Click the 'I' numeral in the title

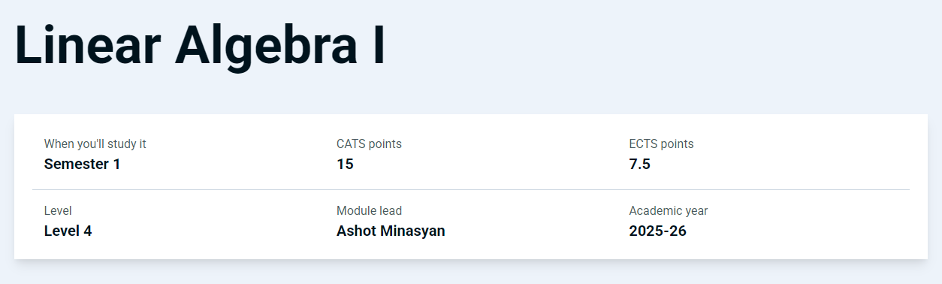379,45
